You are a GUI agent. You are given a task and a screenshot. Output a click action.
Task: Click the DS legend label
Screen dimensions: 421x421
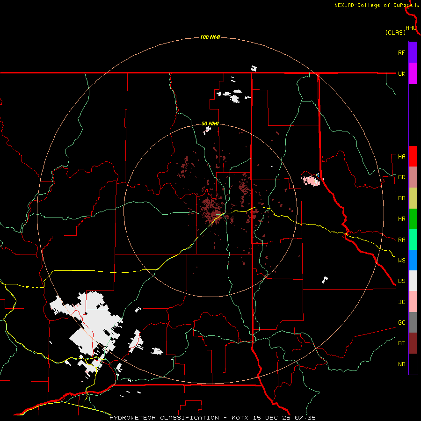pos(401,281)
